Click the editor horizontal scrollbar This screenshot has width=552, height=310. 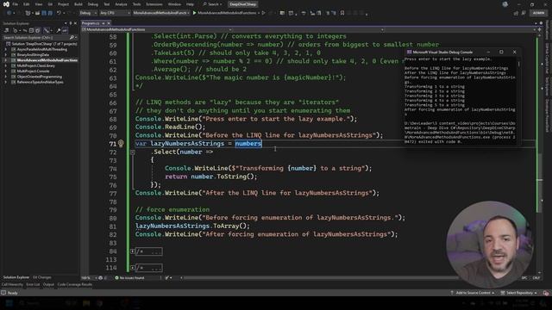pyautogui.click(x=320, y=277)
